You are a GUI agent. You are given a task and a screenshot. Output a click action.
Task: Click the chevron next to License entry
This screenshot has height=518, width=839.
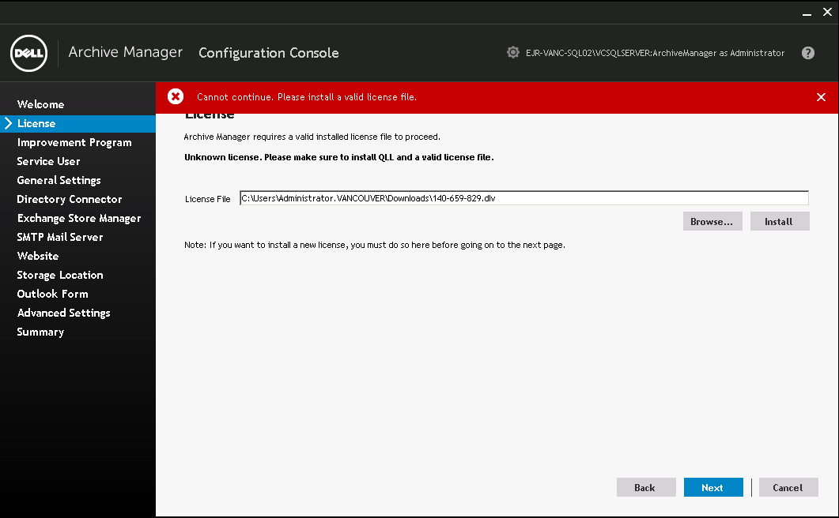click(7, 123)
